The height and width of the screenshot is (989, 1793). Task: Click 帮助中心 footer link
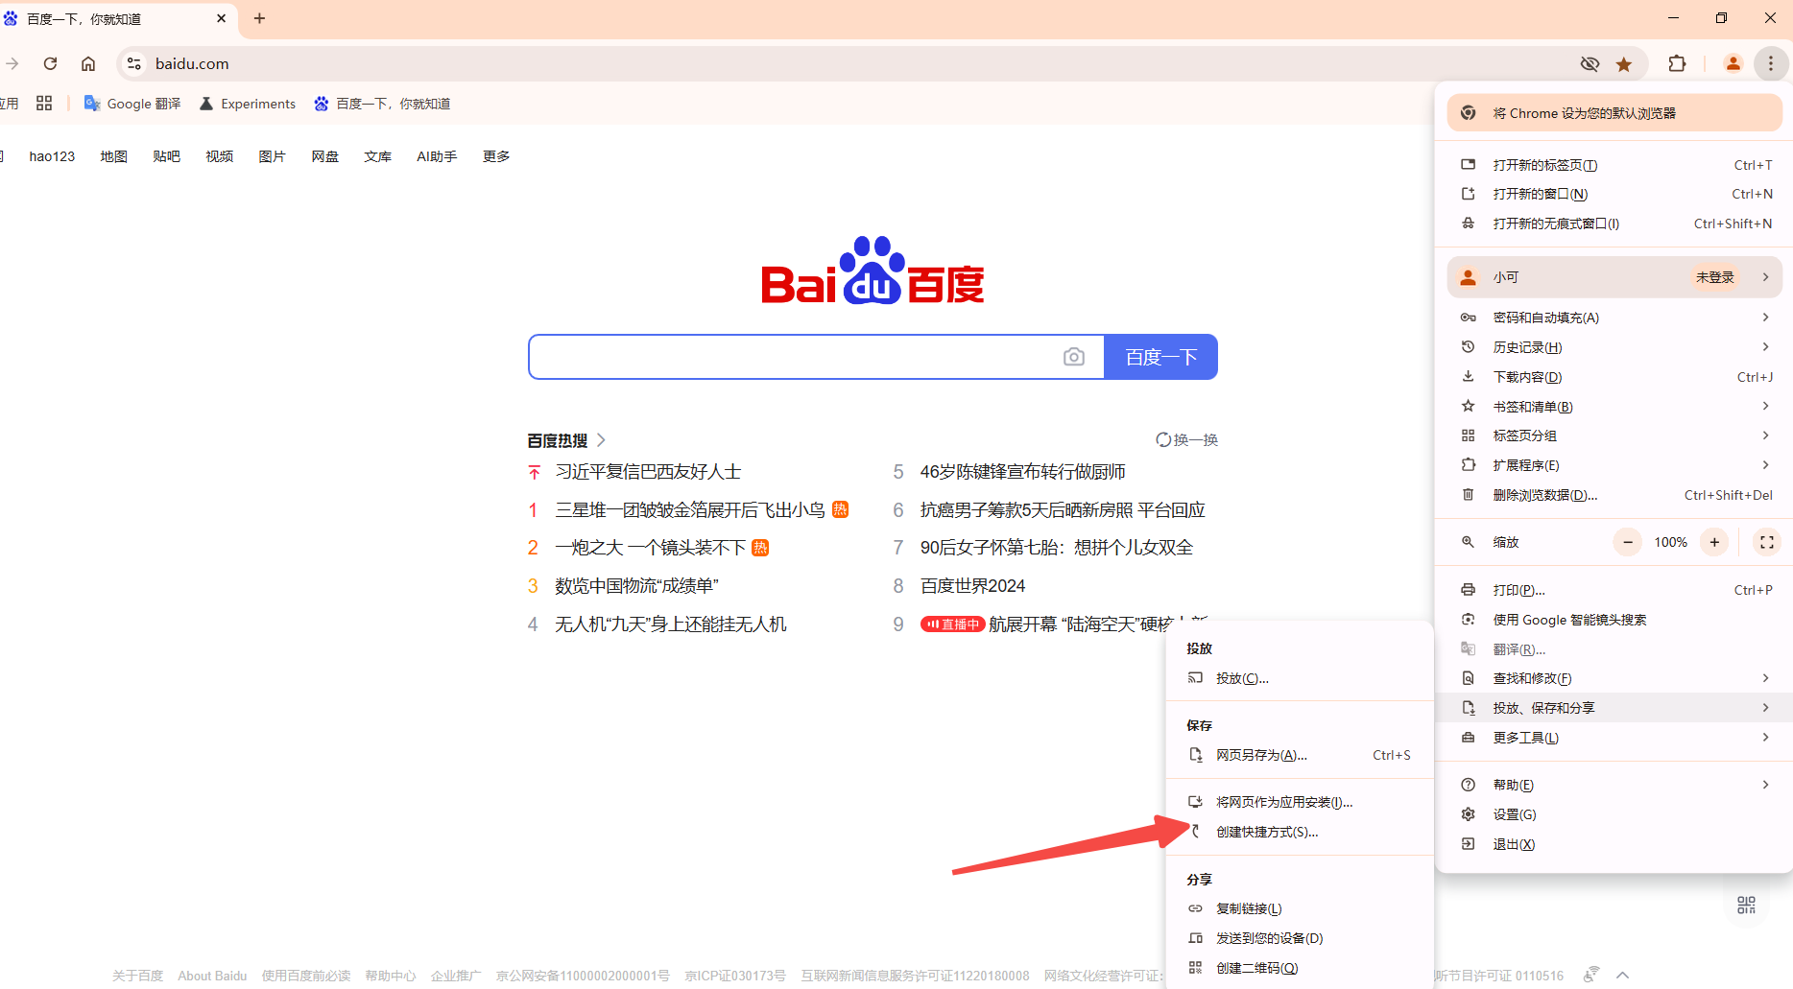(x=391, y=976)
